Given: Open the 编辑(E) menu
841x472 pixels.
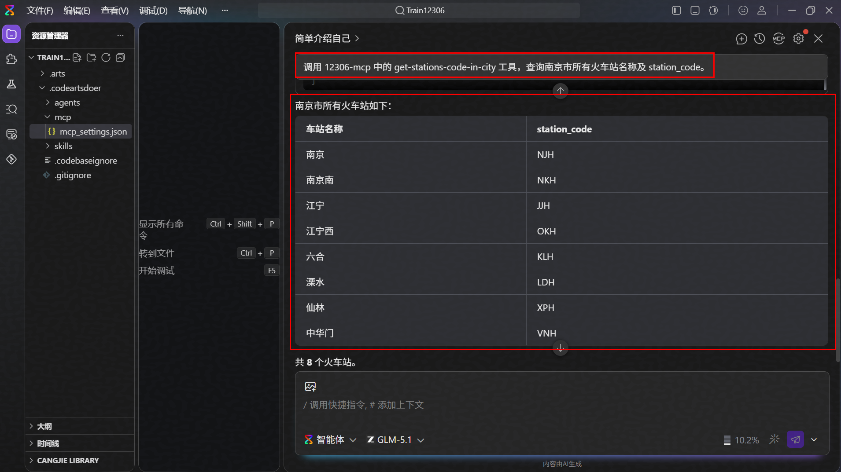Looking at the screenshot, I should tap(77, 11).
